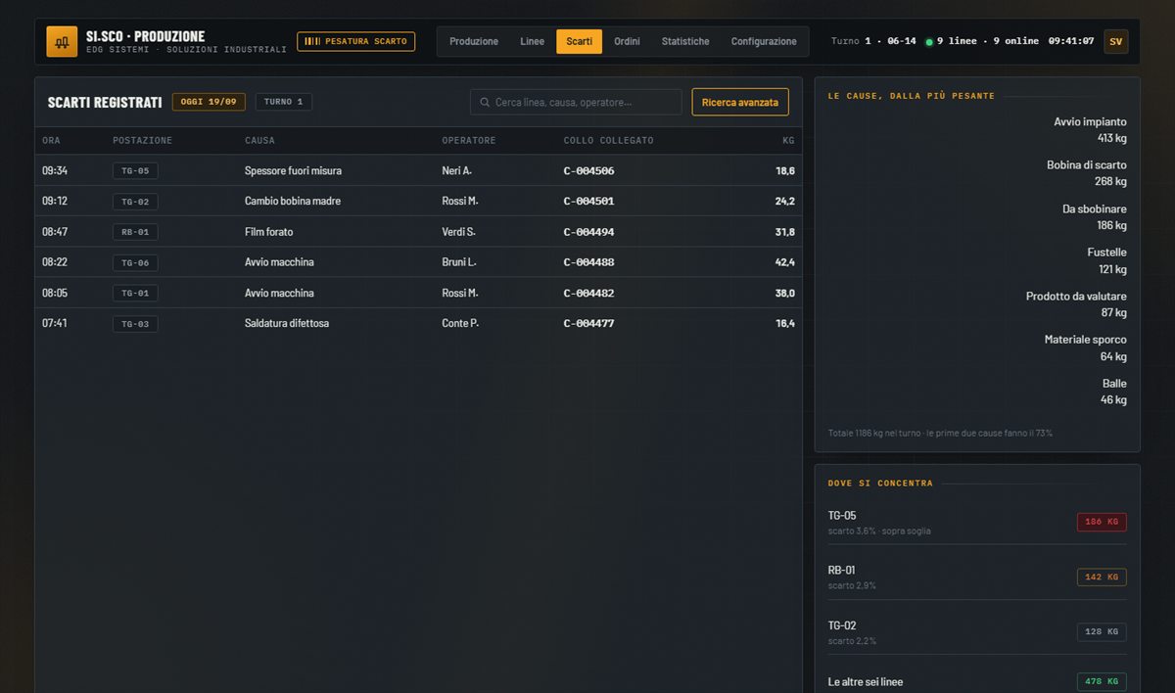Viewport: 1175px width, 693px height.
Task: Click the Saldatura difettosa cause
Action: (287, 323)
